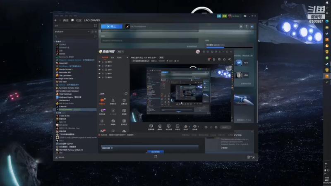Open the 库 library tab in Steam
The image size is (331, 186).
click(72, 20)
